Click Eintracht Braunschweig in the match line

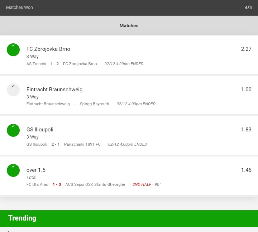click(x=48, y=104)
